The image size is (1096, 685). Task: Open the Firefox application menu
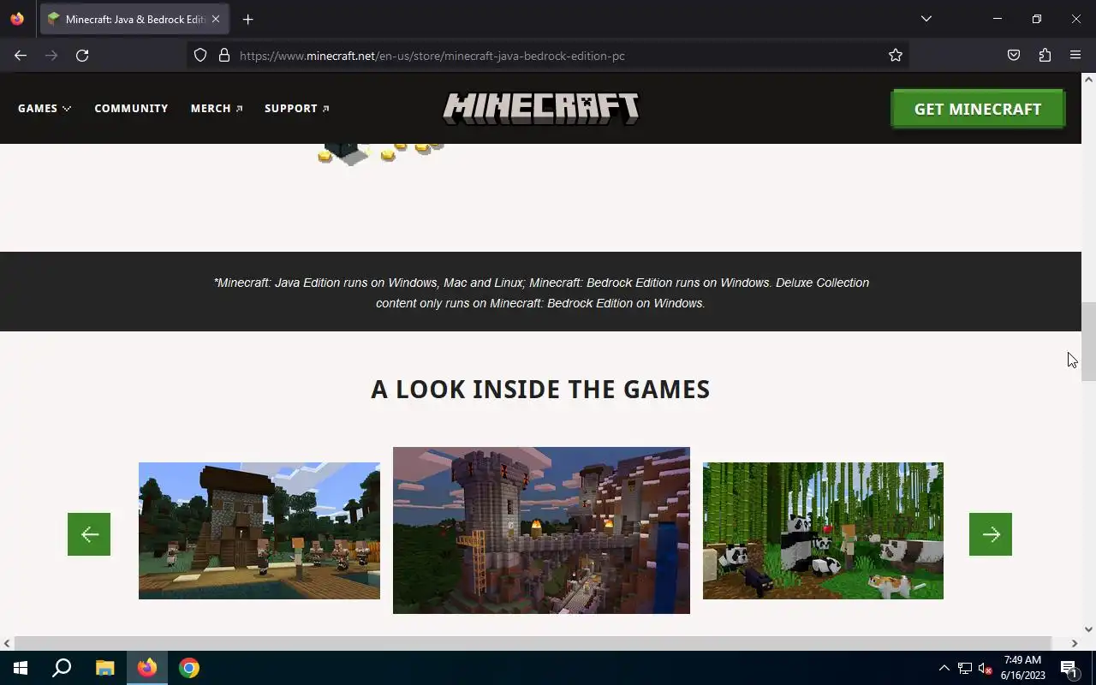(x=1075, y=55)
